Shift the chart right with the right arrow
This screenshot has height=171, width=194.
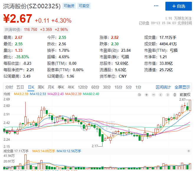coord(168,95)
